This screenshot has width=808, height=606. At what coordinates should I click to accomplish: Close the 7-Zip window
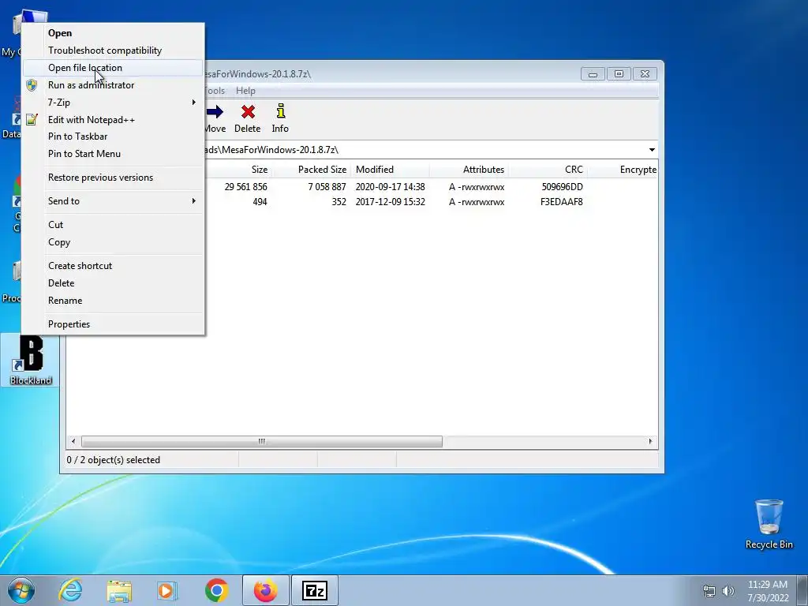tap(645, 74)
